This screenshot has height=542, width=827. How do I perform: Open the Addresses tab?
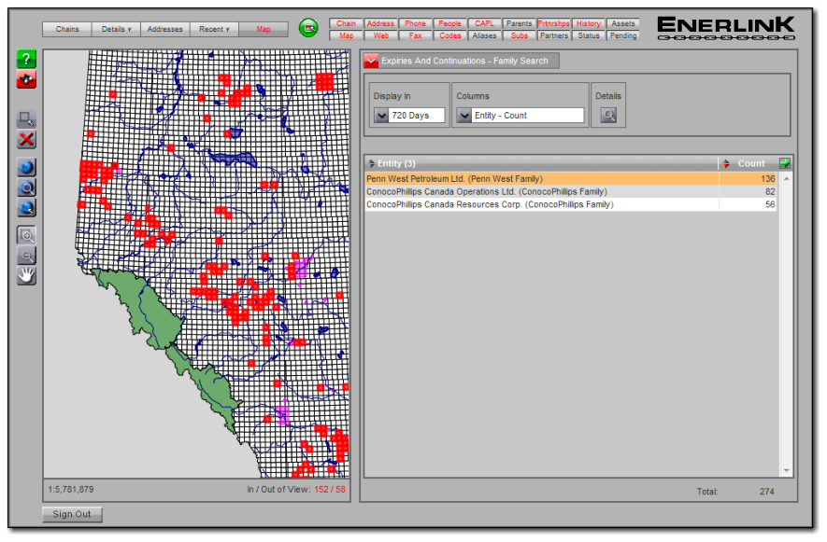coord(165,30)
